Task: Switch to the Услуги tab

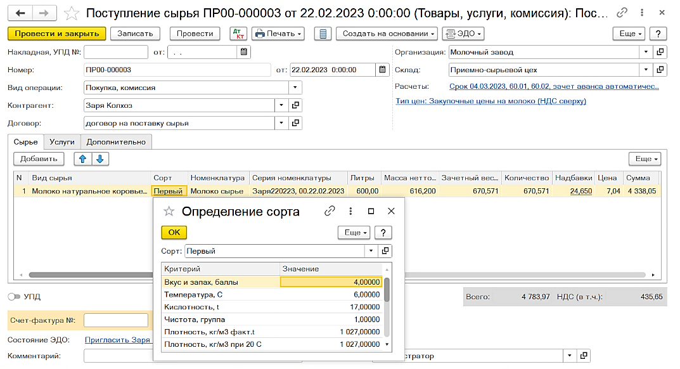Action: coord(62,142)
